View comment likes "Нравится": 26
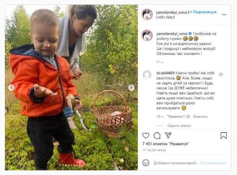Viewport: 237px width, 175px height. pos(179,117)
